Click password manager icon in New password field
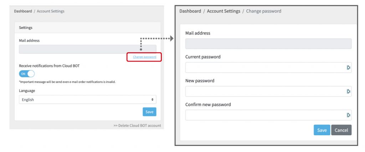The width and height of the screenshot is (365, 152). tap(348, 91)
